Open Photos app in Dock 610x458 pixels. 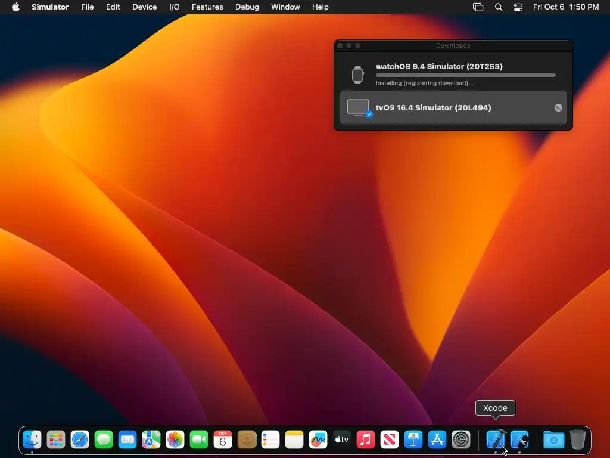point(175,440)
